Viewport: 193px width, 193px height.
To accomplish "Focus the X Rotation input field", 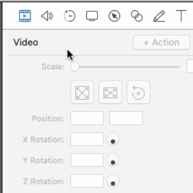I will coord(87,139).
